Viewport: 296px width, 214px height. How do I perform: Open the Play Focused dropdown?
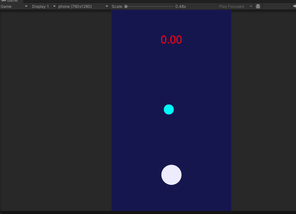point(235,7)
